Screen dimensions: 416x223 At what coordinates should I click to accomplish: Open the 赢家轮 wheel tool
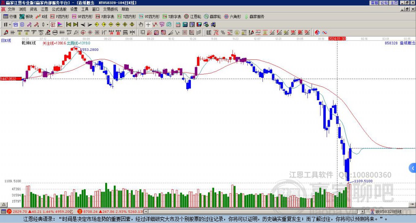212,16
